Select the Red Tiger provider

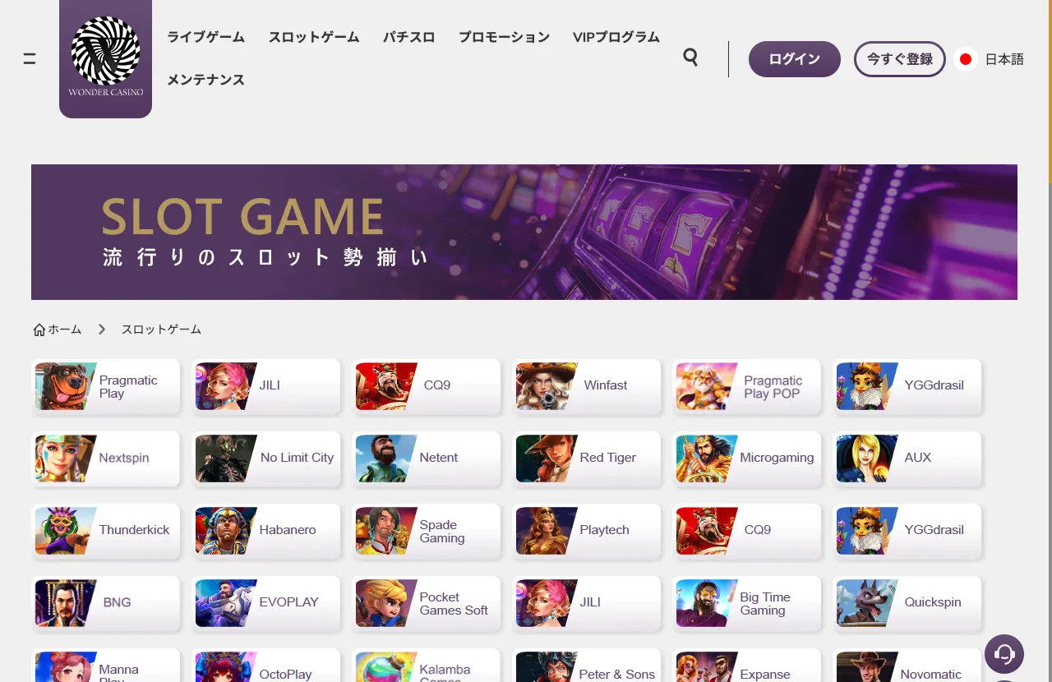[586, 459]
